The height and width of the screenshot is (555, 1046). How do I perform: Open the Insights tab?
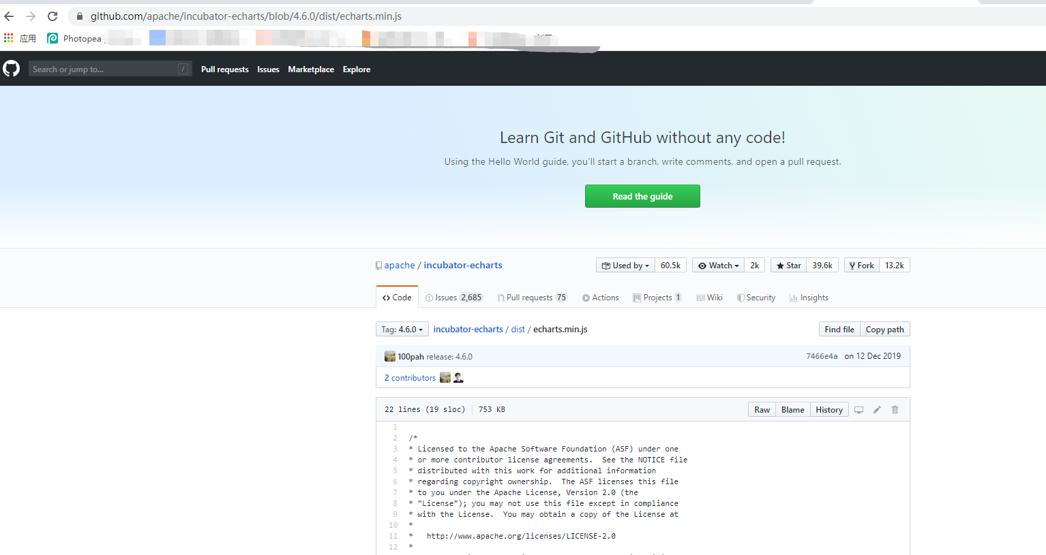(x=809, y=298)
